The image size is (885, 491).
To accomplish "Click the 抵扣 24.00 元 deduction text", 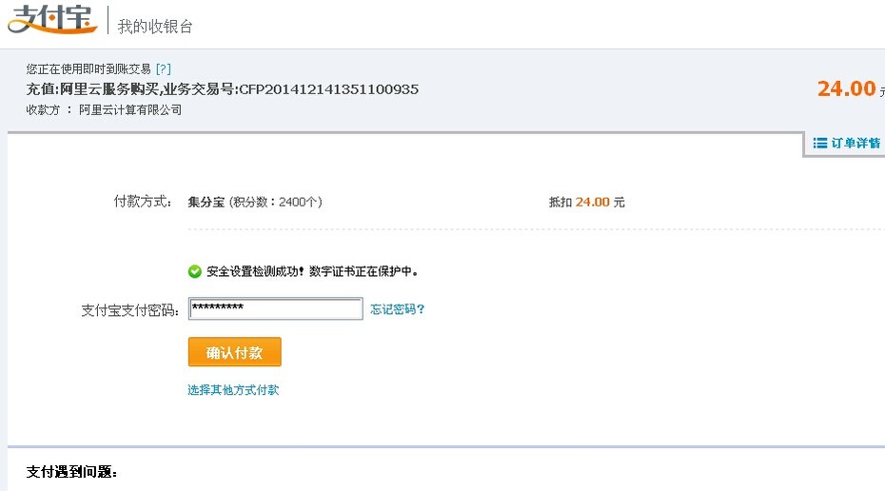I will coord(586,202).
